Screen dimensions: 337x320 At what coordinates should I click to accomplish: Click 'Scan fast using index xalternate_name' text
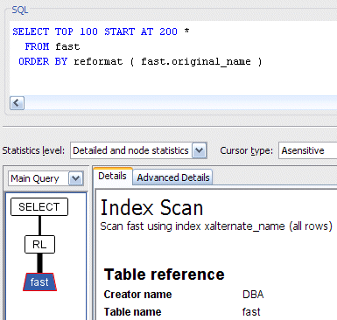193,226
